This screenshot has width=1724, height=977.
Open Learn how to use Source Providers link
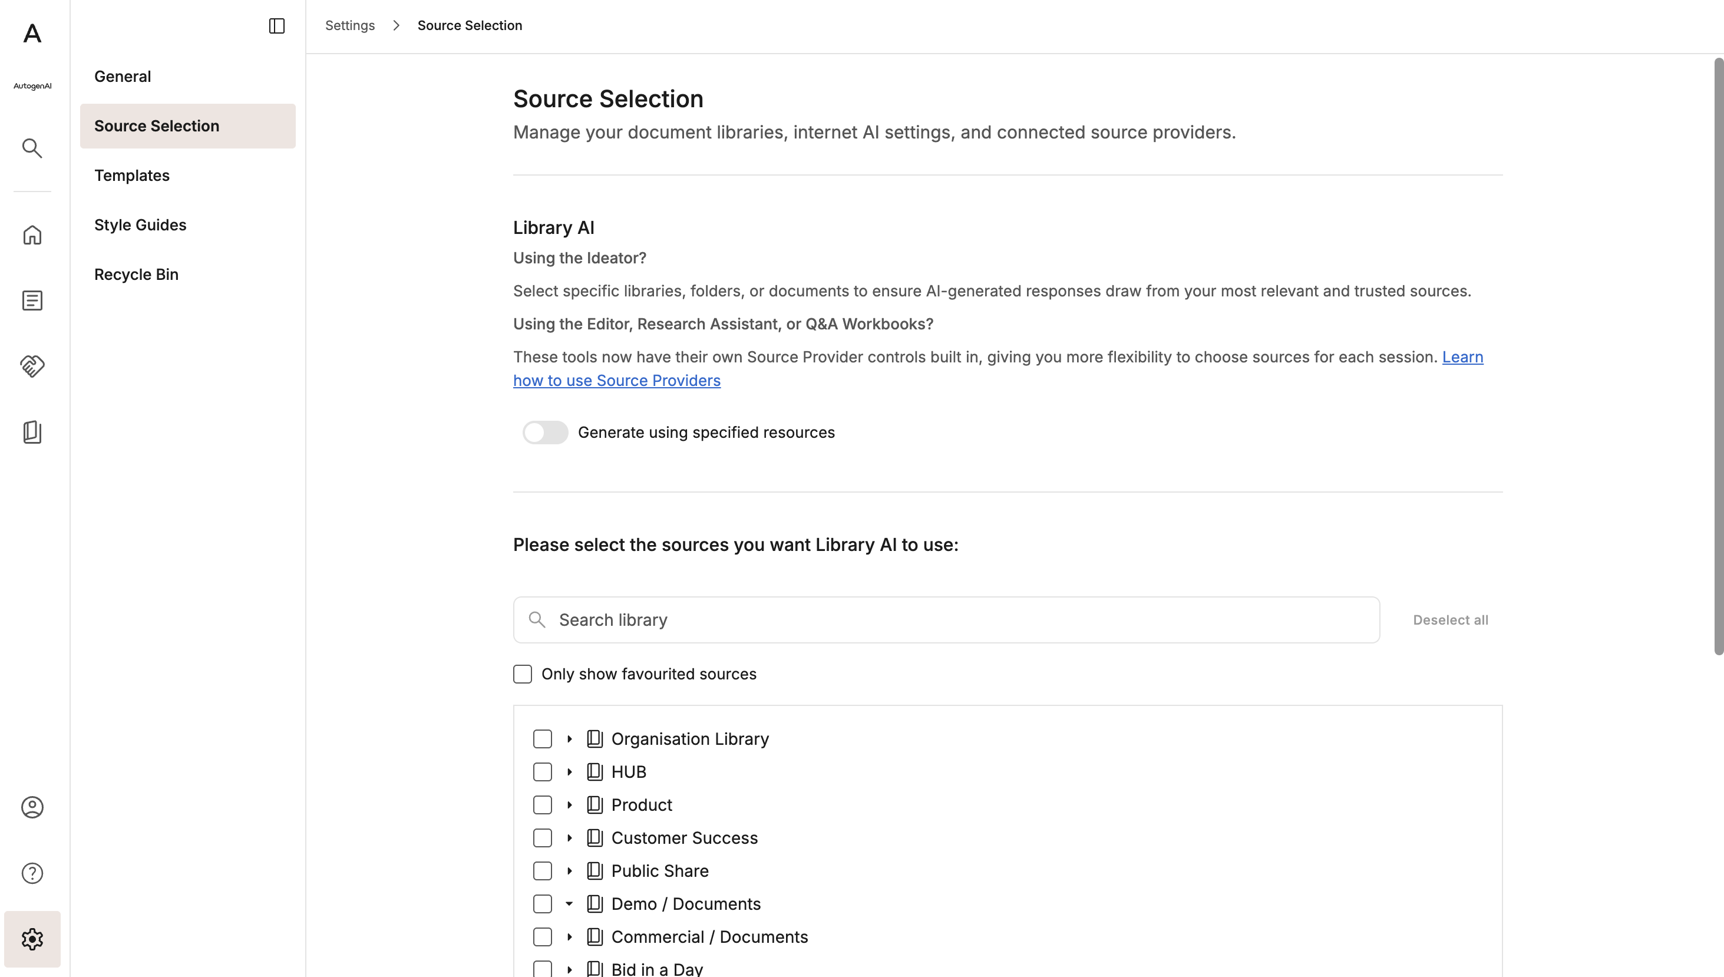pyautogui.click(x=616, y=381)
